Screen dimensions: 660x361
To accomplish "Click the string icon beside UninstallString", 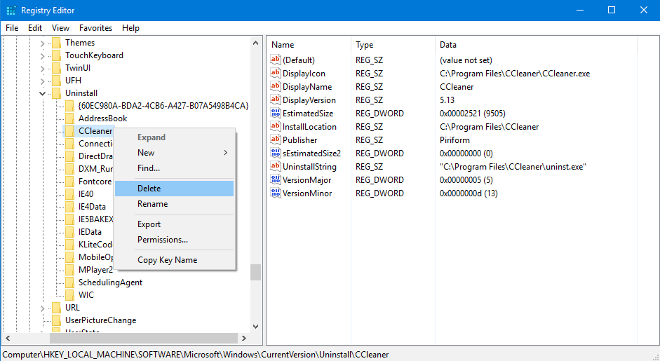I will pyautogui.click(x=275, y=167).
